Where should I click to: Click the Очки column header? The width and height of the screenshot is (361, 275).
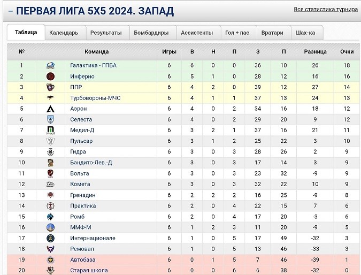coord(347,51)
